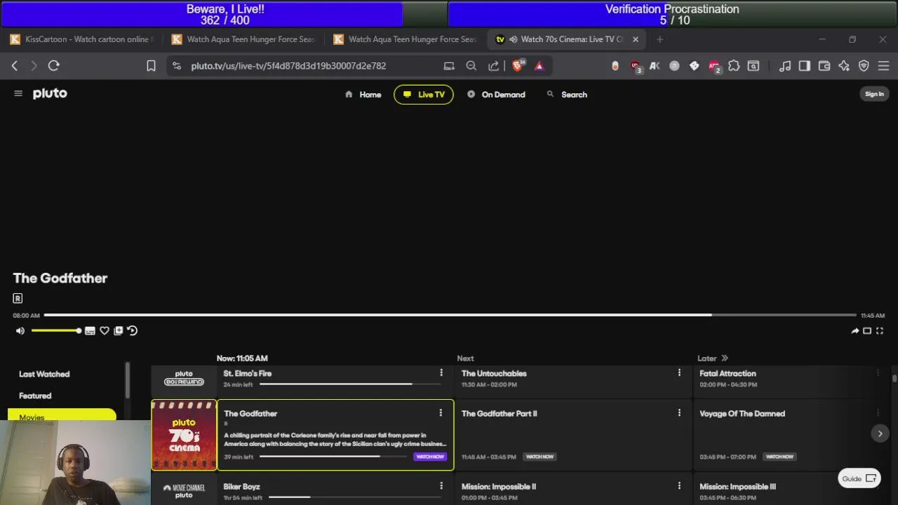The height and width of the screenshot is (505, 898).
Task: Select the Live TV tab
Action: [424, 95]
